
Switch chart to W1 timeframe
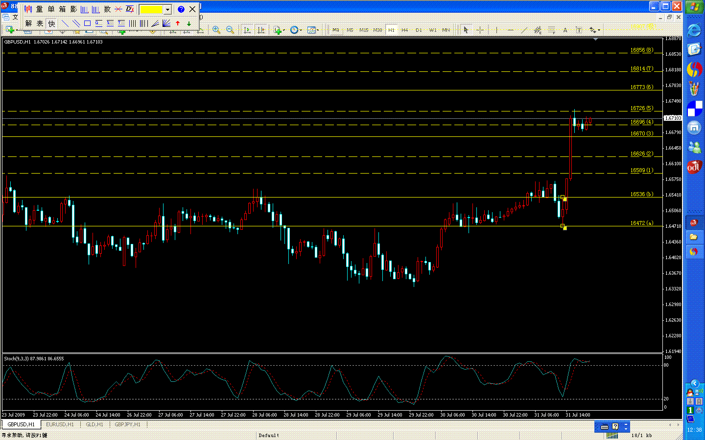click(x=433, y=30)
